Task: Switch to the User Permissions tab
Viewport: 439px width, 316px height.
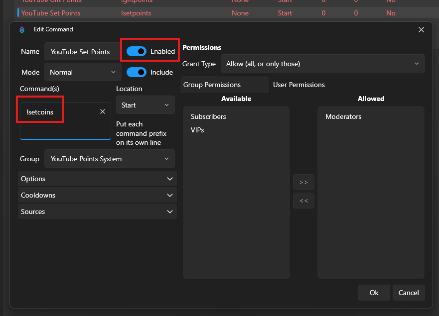Action: [x=299, y=85]
